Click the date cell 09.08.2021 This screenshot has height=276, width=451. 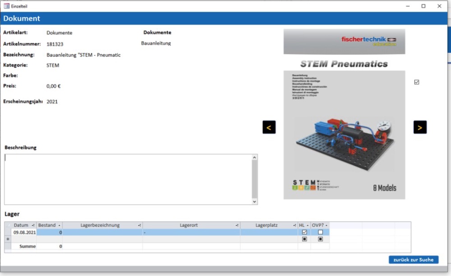pos(24,232)
